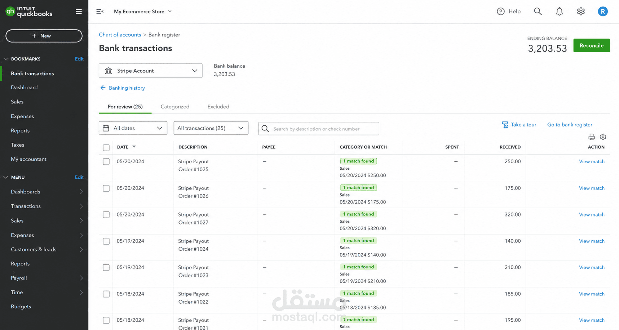Click the search magnifier in description field
This screenshot has width=619, height=330.
265,129
